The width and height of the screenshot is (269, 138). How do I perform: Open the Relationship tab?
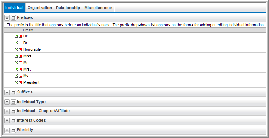[x=68, y=8]
